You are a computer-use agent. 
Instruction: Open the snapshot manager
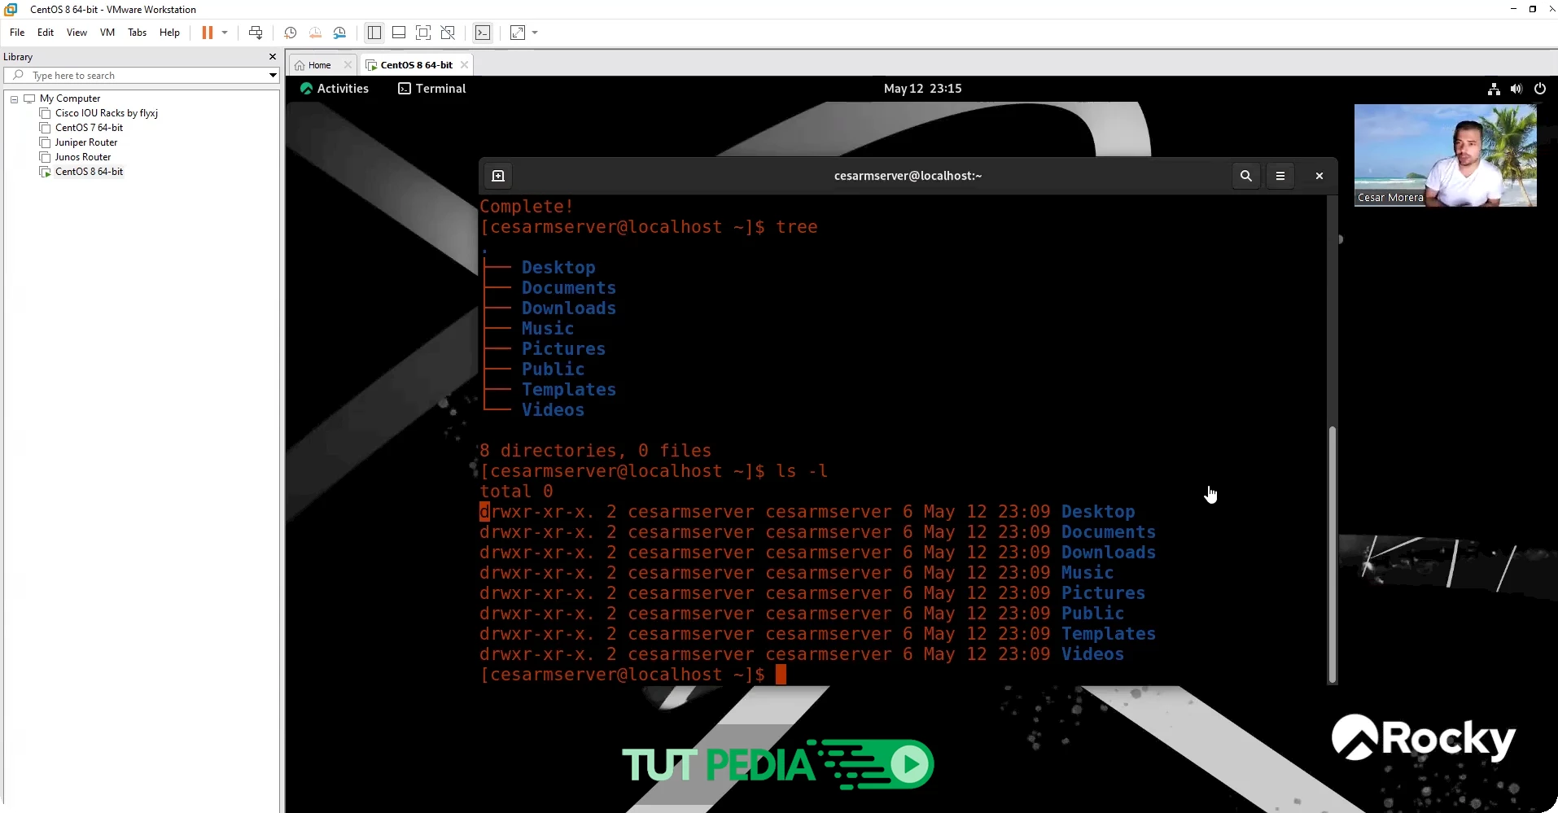click(339, 33)
